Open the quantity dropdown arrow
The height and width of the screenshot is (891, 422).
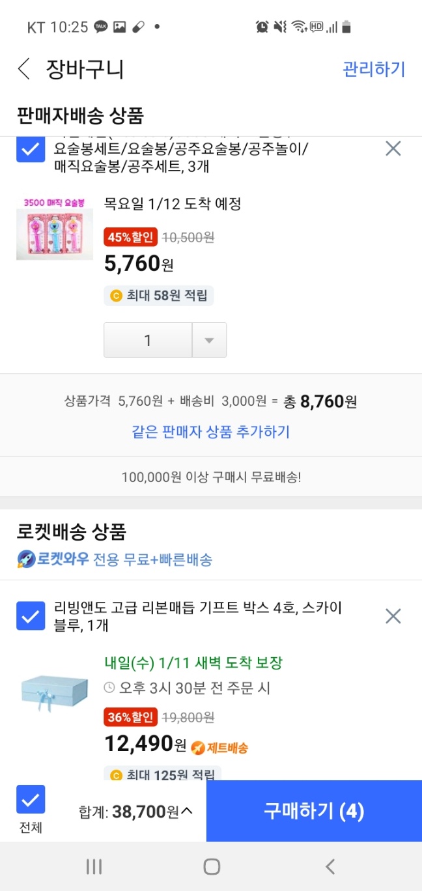pos(209,340)
